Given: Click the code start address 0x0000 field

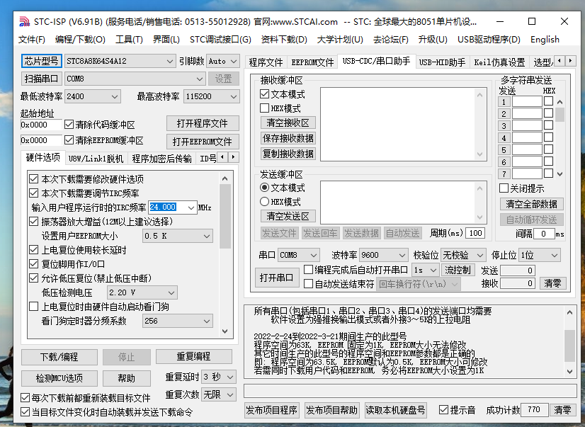Looking at the screenshot, I should point(41,125).
